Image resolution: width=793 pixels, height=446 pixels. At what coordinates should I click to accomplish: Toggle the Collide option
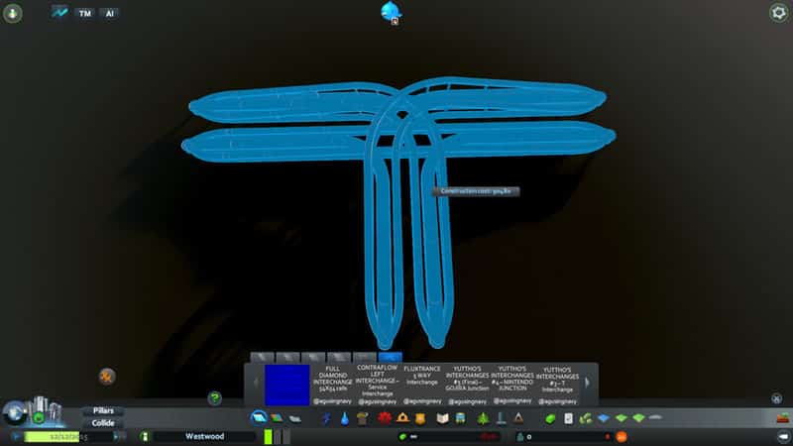[104, 423]
